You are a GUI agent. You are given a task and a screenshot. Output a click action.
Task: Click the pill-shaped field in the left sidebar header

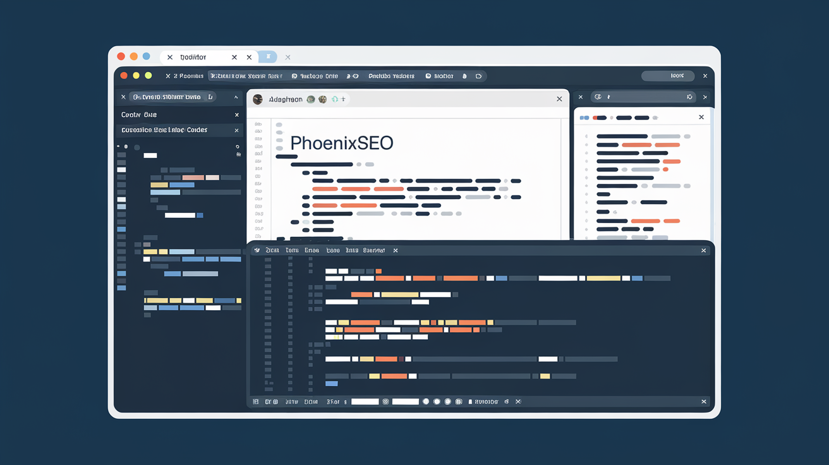pos(172,97)
